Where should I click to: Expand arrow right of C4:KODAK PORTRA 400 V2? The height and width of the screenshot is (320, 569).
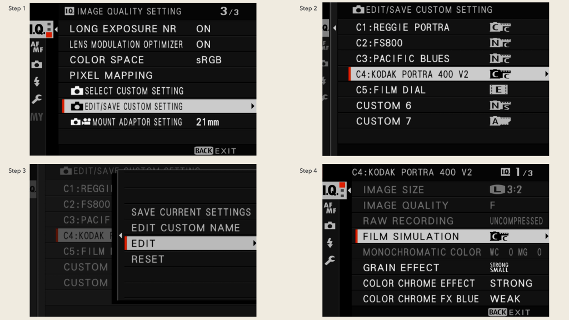(546, 74)
